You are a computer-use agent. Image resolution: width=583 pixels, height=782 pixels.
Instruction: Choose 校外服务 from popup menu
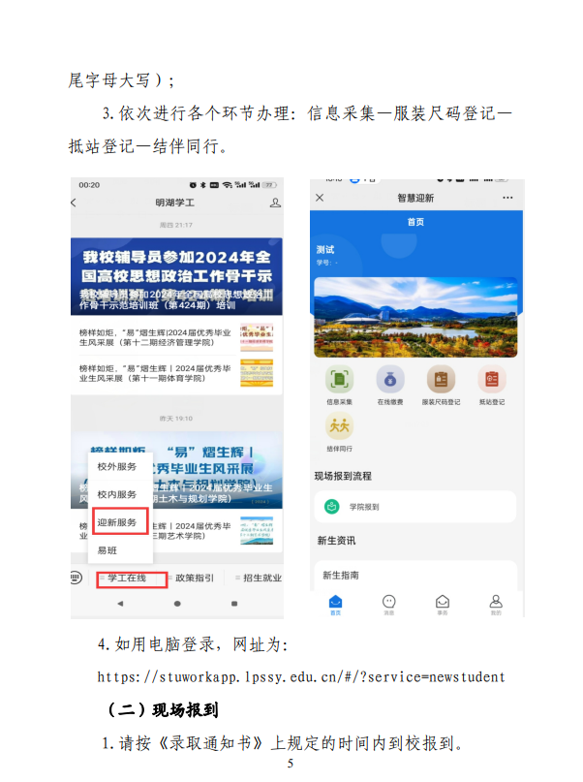120,466
